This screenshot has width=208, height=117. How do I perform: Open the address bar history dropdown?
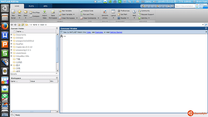point(203,25)
